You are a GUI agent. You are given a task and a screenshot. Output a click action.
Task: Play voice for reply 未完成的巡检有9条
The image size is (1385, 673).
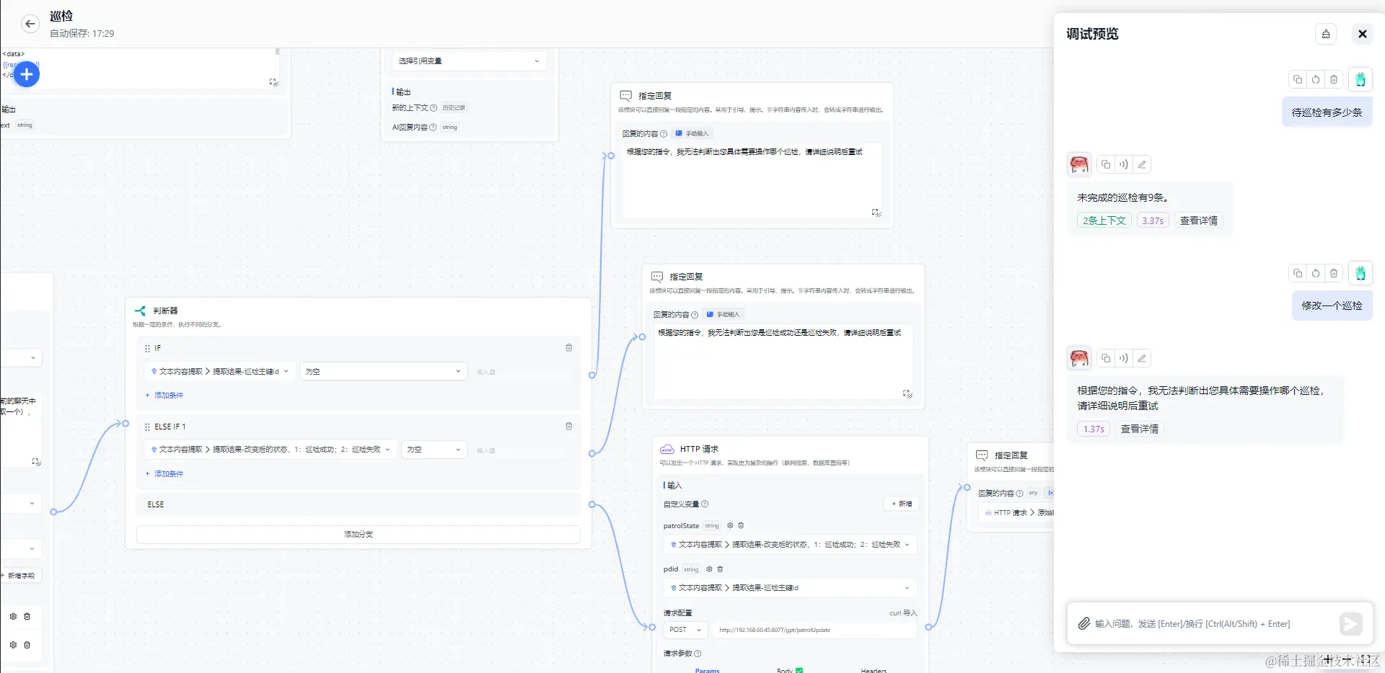click(x=1124, y=164)
